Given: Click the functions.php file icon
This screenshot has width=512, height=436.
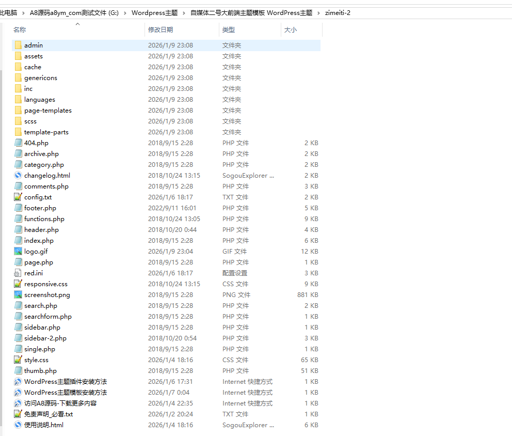Looking at the screenshot, I should pyautogui.click(x=18, y=219).
